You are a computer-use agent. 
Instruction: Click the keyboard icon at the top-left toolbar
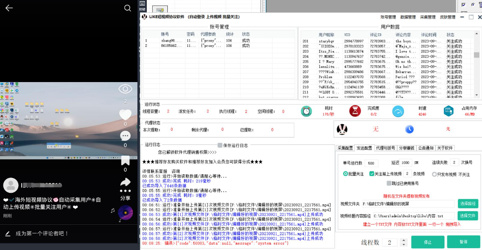[142, 4]
